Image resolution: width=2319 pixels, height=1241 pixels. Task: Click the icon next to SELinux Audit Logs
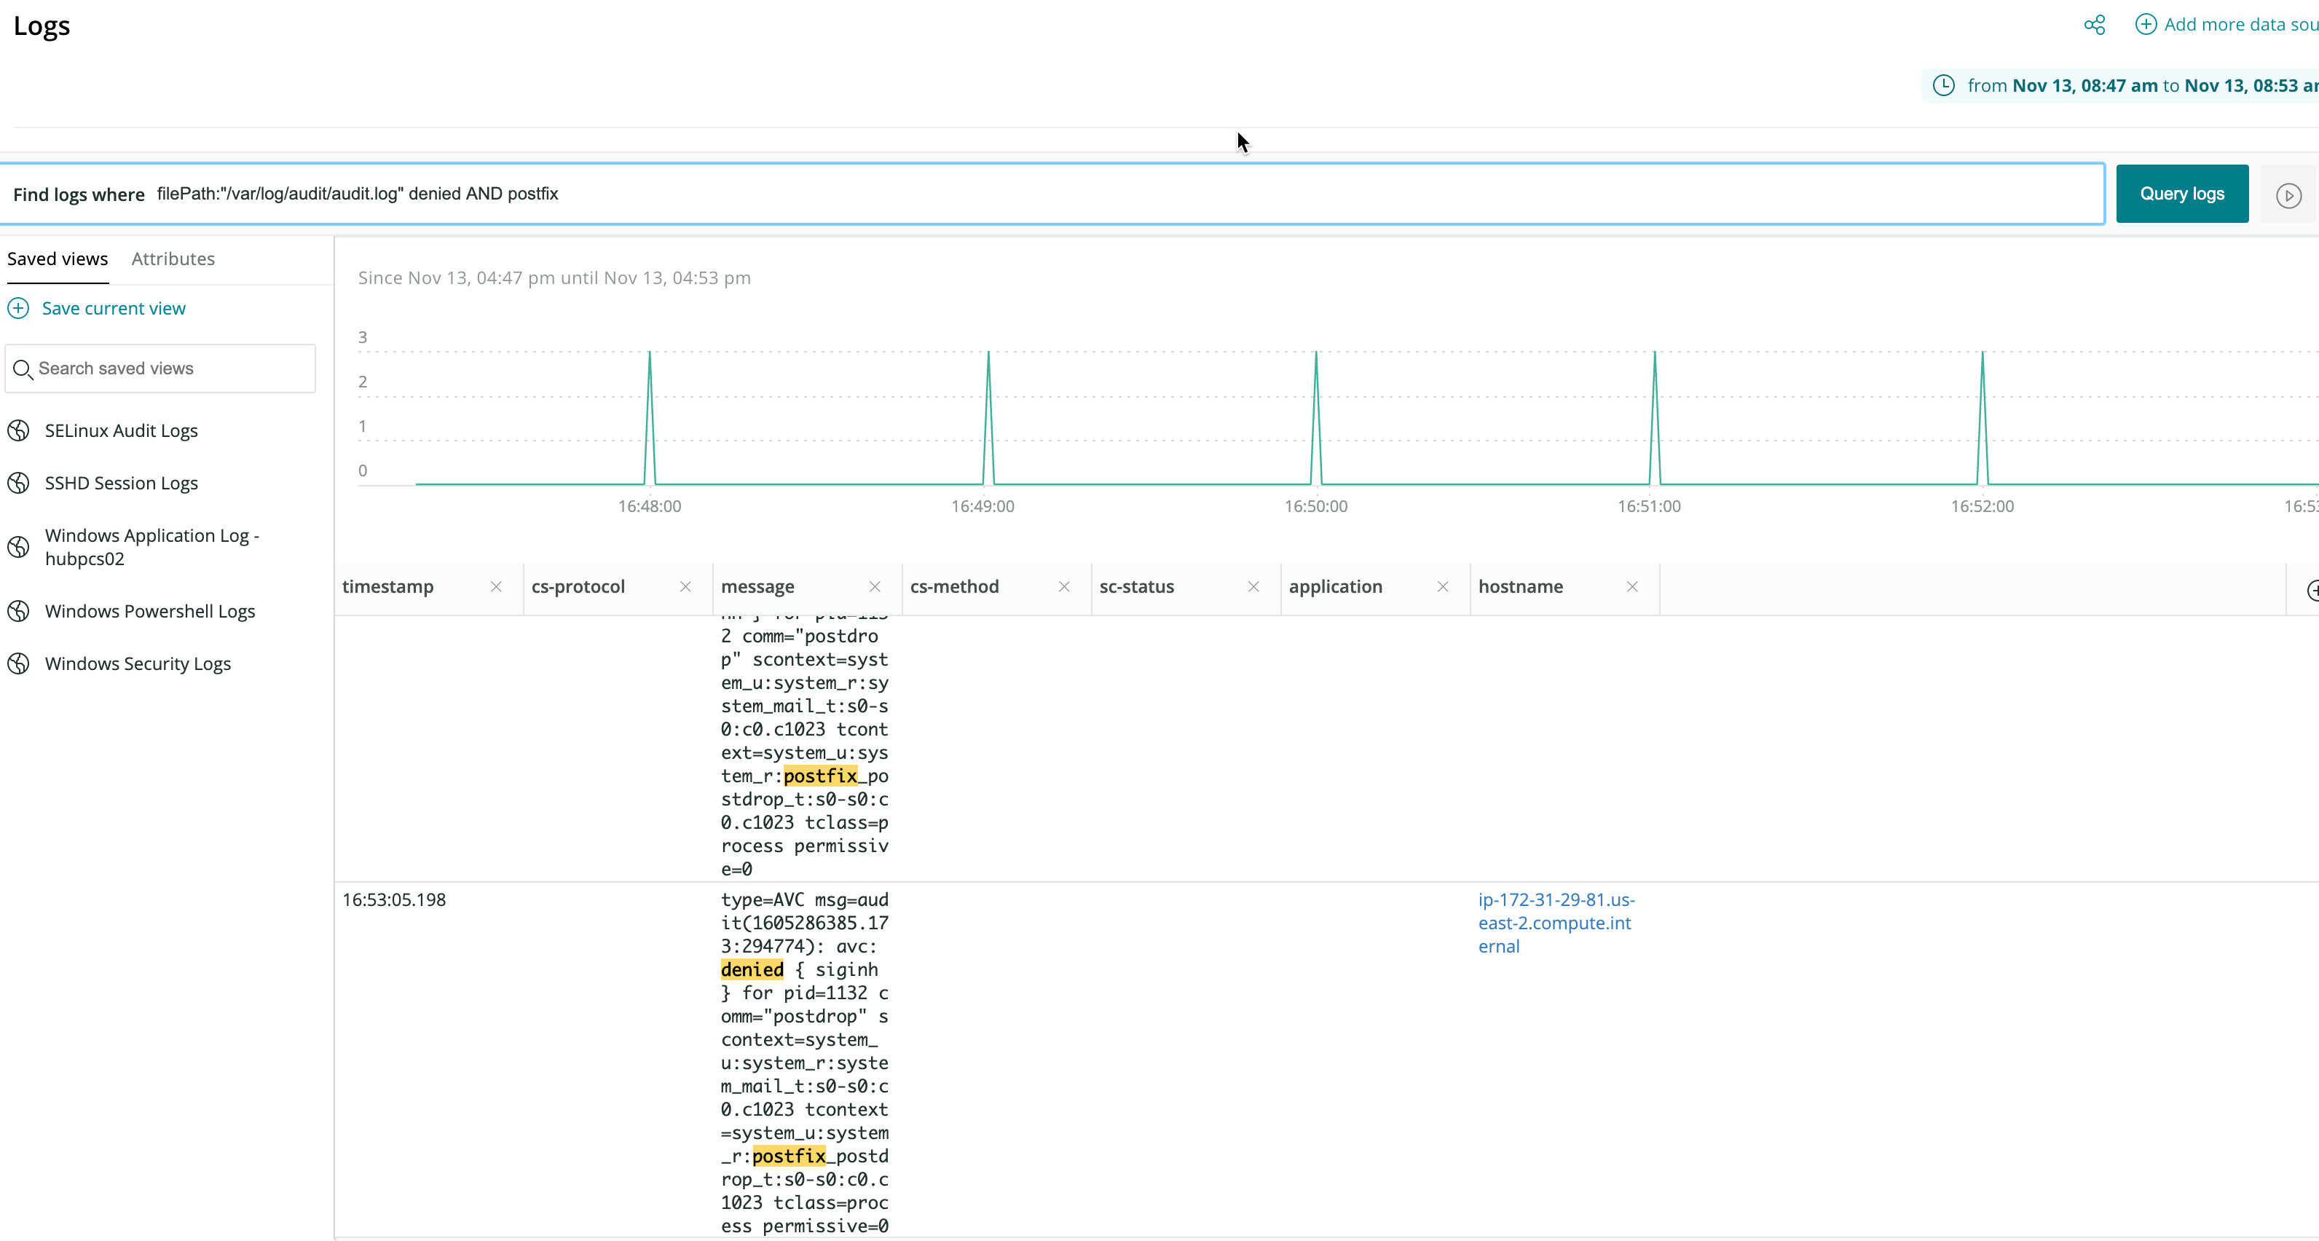[19, 431]
